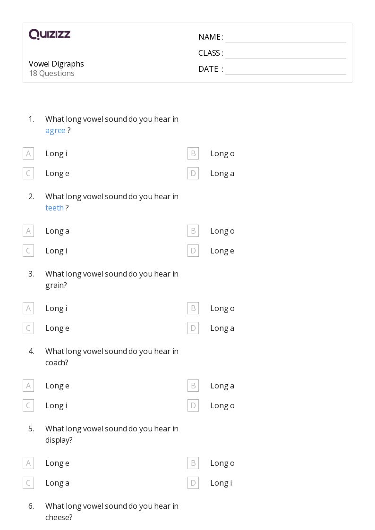Check box C for question 4 Long i

click(28, 405)
